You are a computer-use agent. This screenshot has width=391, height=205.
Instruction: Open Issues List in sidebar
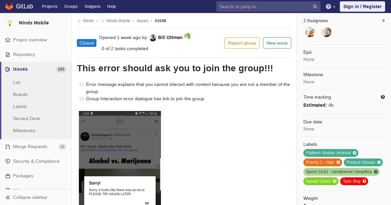pyautogui.click(x=17, y=82)
